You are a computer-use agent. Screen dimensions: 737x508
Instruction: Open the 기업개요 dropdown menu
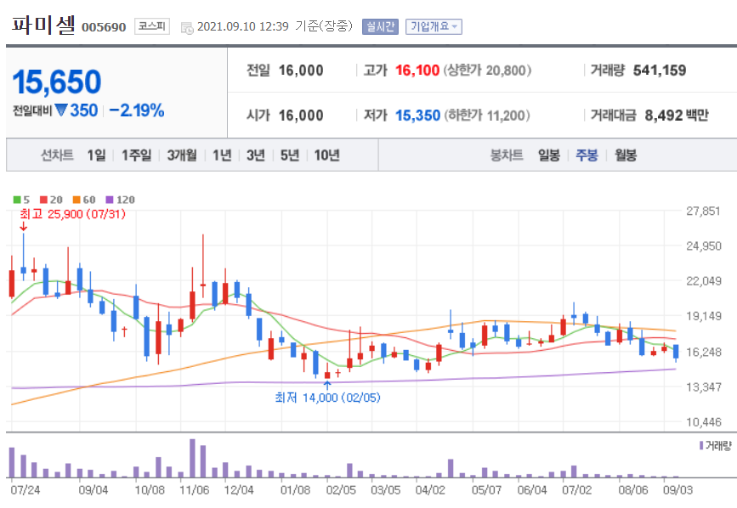[x=434, y=25]
